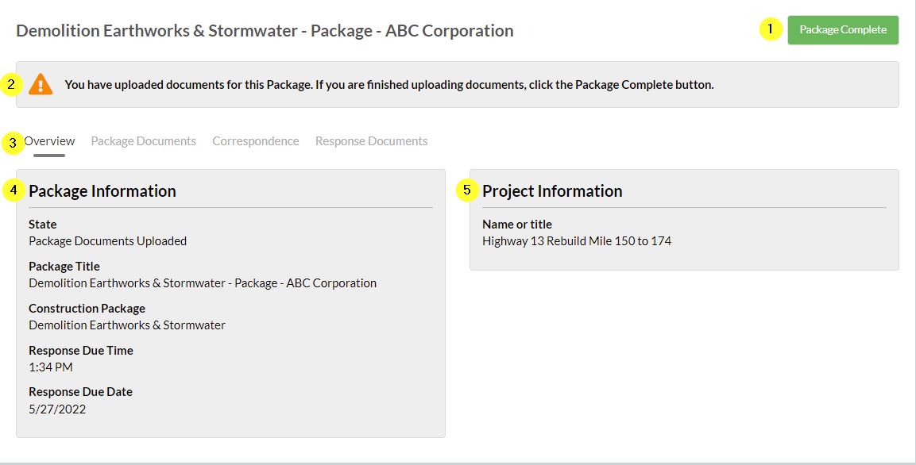
Task: Click callout badge 5 on Project Information
Action: [466, 190]
